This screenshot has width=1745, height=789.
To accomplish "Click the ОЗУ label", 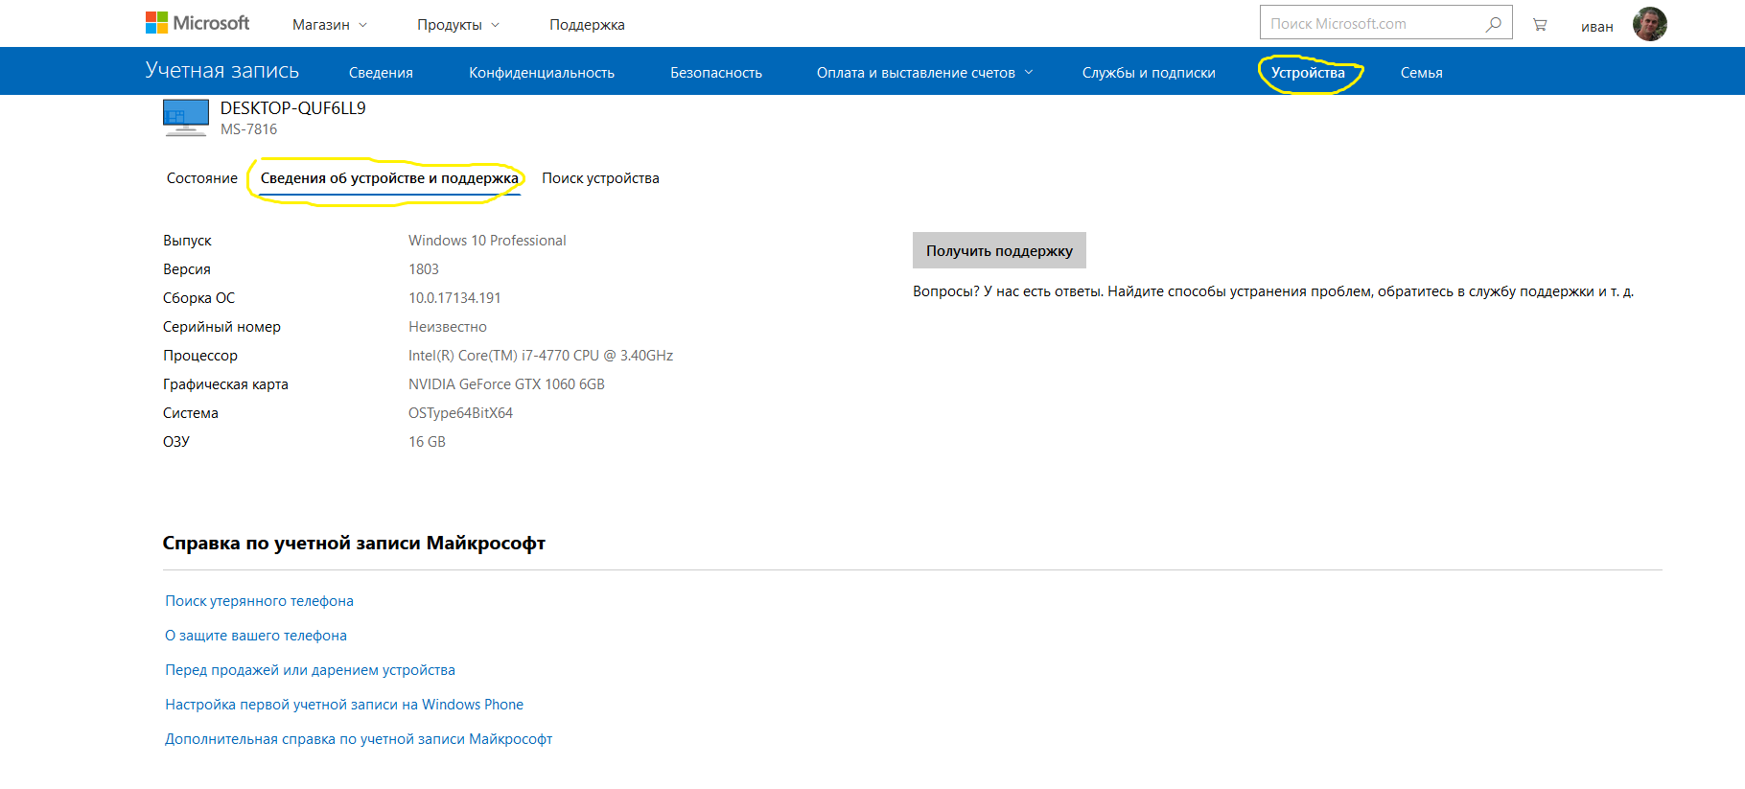I will pyautogui.click(x=176, y=442).
